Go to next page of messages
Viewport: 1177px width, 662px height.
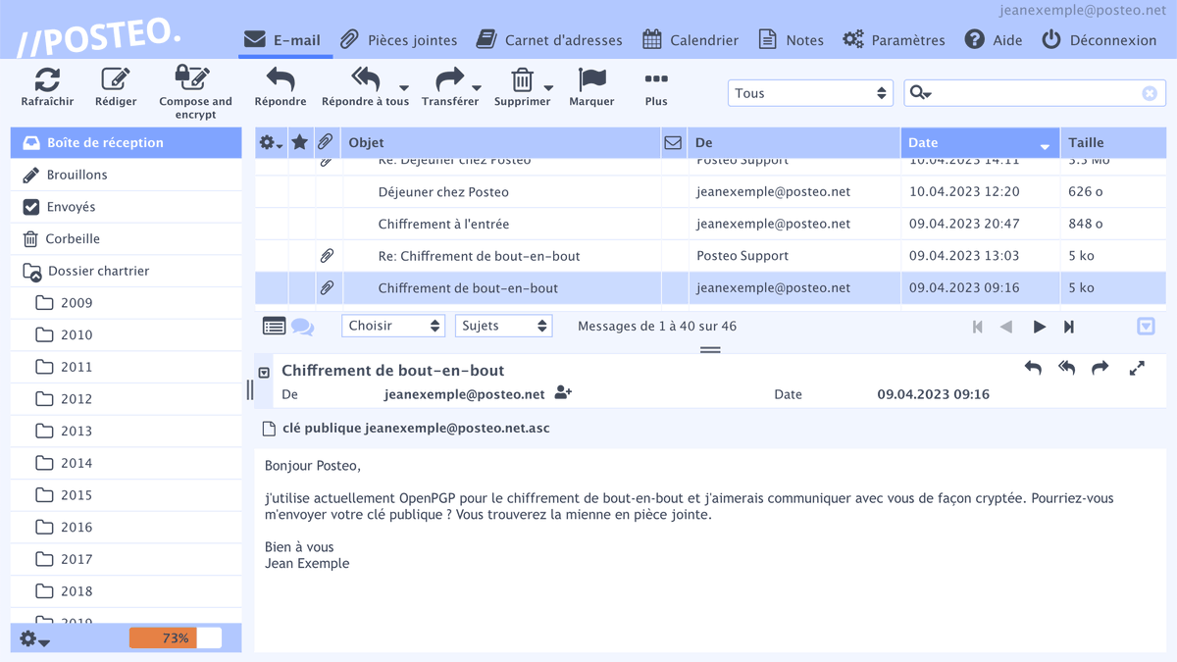pyautogui.click(x=1040, y=327)
